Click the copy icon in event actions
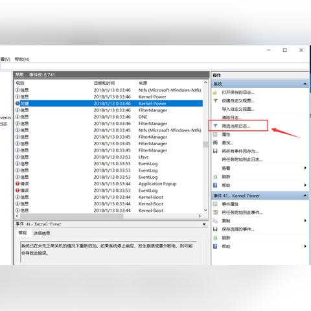Image resolution: width=311 pixels, height=311 pixels. (x=215, y=221)
